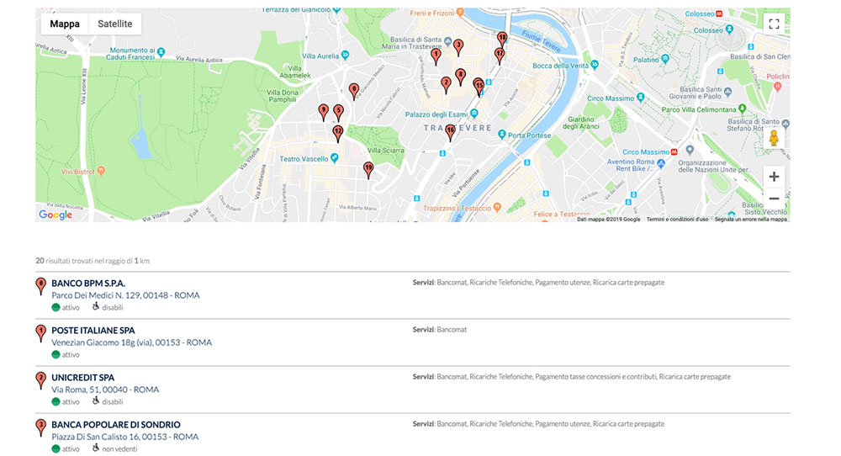841x456 pixels.
Task: Click the Street View pegman icon
Action: 774,138
